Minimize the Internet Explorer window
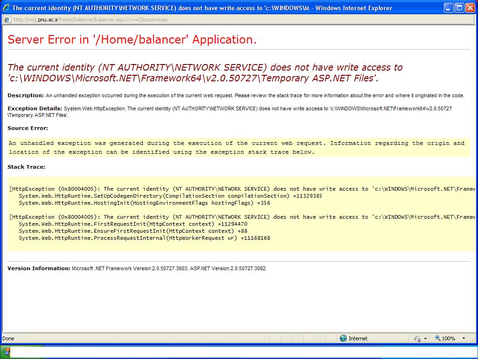 point(449,7)
